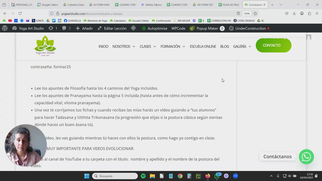Open the clock and date panel
Image resolution: width=322 pixels, height=181 pixels.
pos(306,176)
